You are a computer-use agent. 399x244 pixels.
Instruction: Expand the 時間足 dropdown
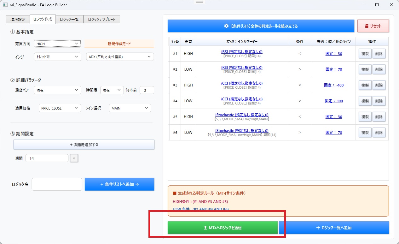(x=112, y=90)
